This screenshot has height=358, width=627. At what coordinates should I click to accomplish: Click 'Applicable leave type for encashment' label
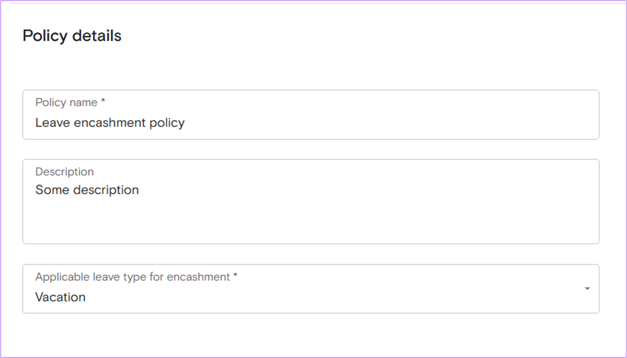point(133,277)
